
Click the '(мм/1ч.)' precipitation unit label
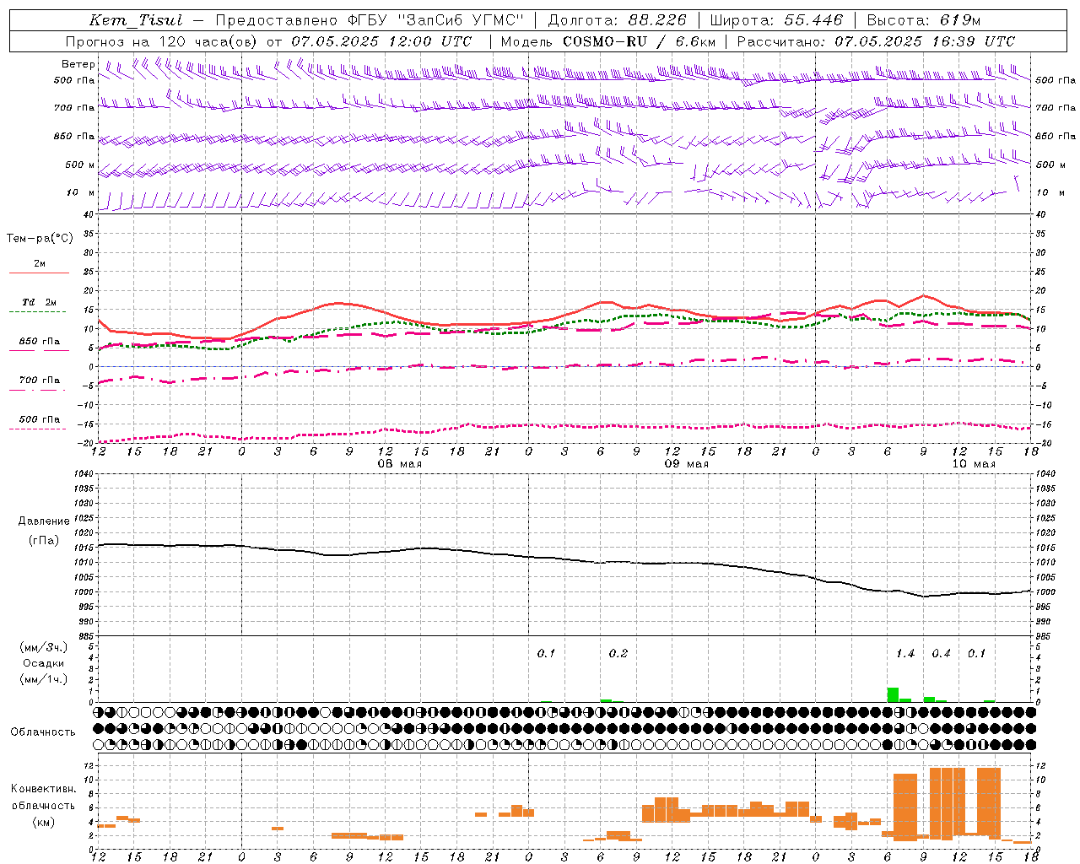pos(43,678)
